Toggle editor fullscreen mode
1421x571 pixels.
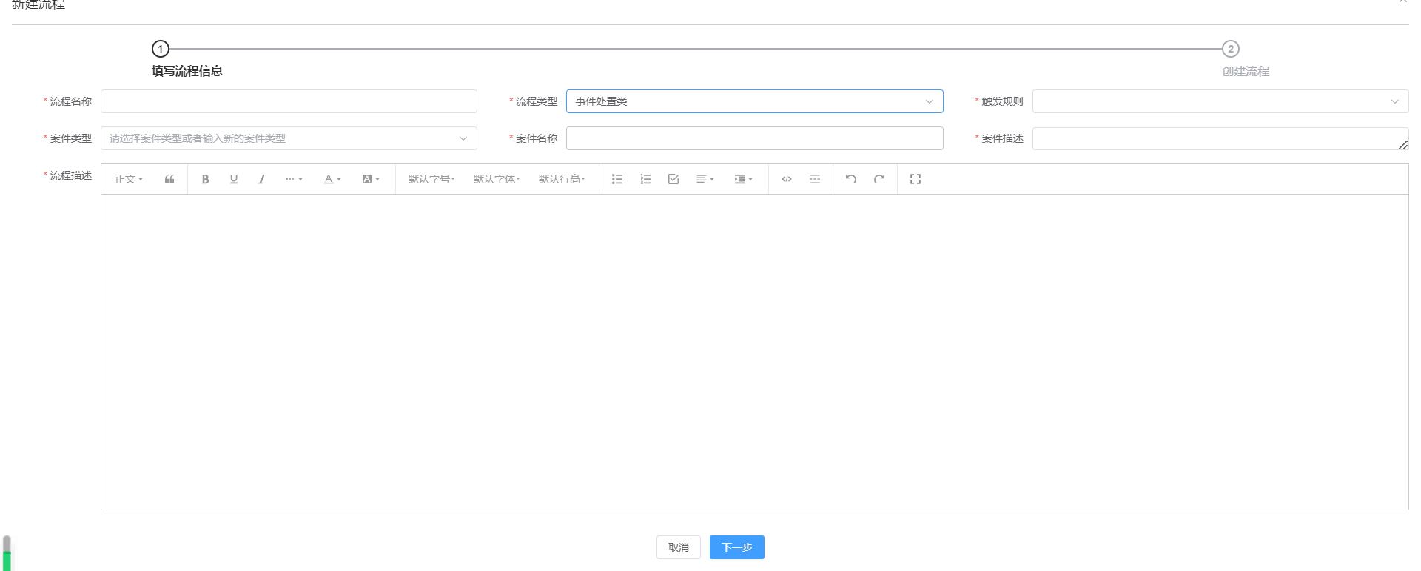916,179
